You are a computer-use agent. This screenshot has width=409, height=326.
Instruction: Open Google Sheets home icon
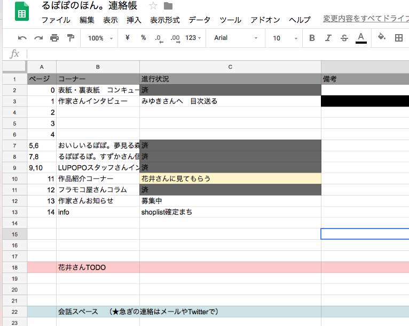coord(22,11)
